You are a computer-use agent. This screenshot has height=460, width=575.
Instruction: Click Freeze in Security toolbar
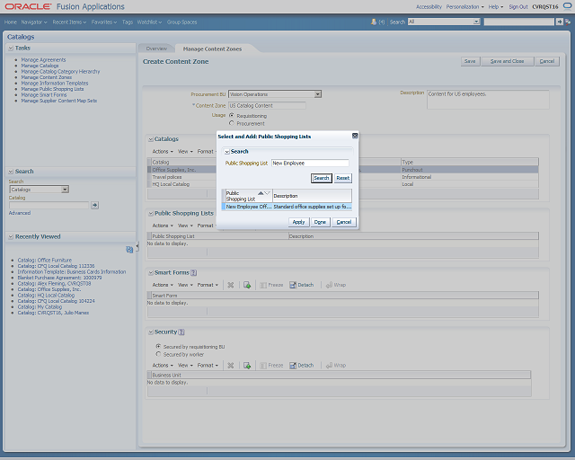(x=271, y=366)
